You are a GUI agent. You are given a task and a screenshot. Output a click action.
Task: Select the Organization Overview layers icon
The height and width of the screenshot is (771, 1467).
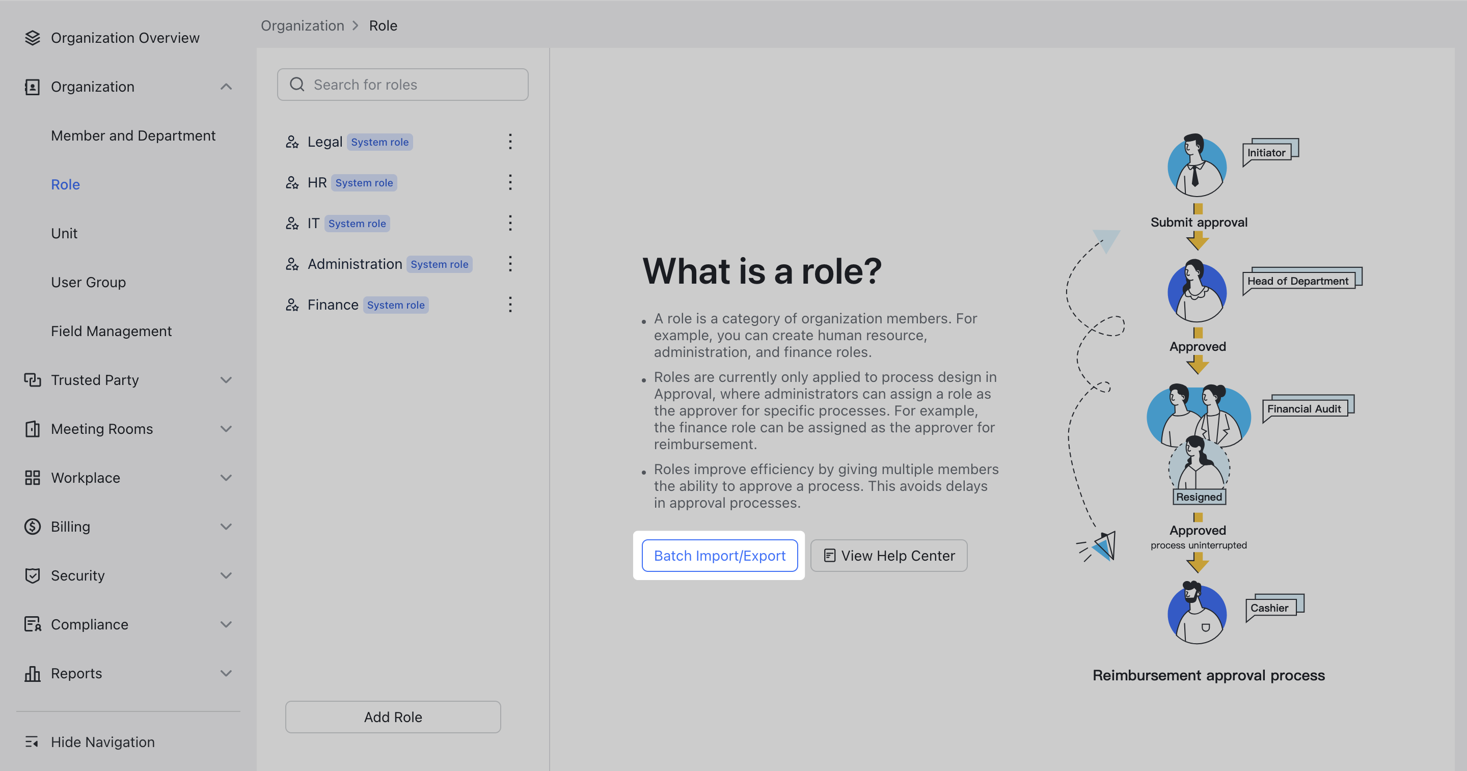(x=32, y=38)
